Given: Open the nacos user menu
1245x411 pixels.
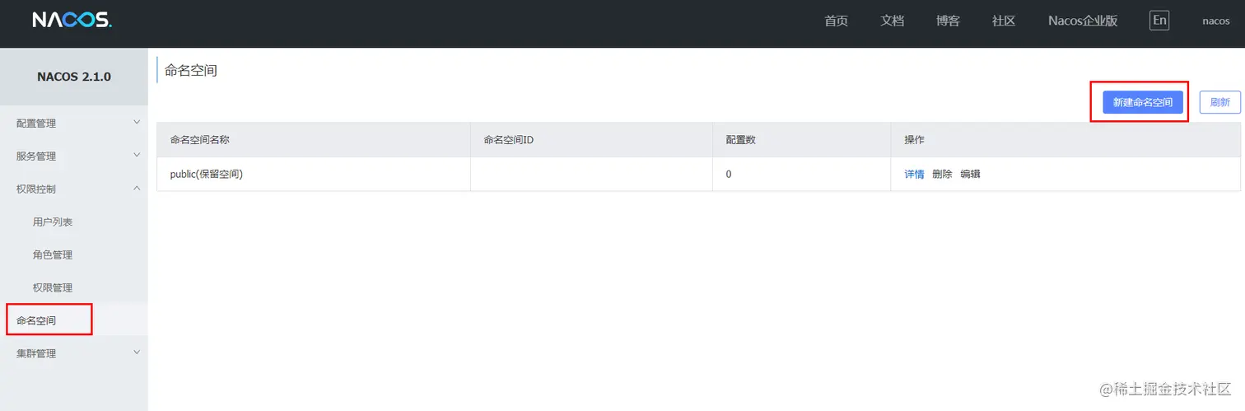Looking at the screenshot, I should coord(1216,21).
